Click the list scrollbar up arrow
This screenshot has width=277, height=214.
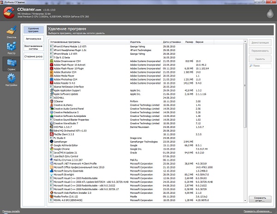[x=245, y=41]
